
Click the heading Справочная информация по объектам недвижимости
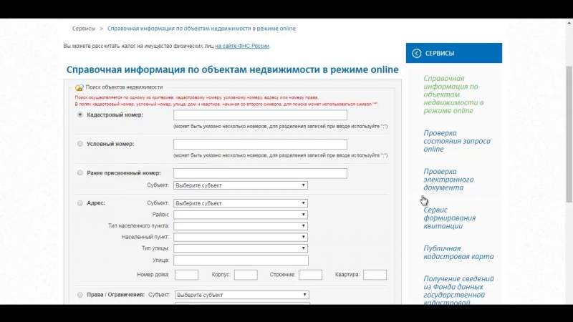(232, 69)
